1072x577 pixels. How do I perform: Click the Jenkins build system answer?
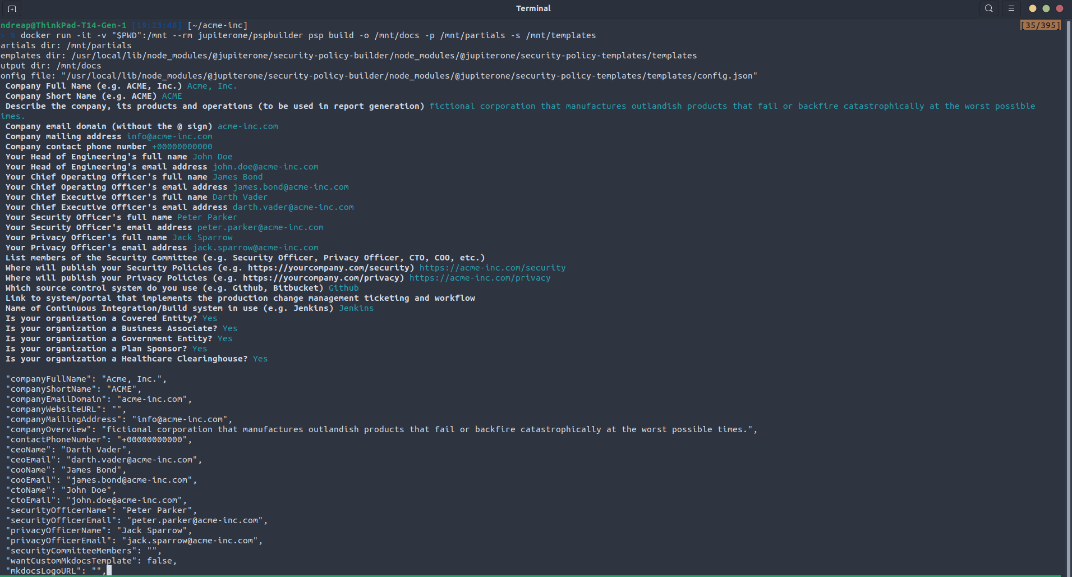click(356, 308)
